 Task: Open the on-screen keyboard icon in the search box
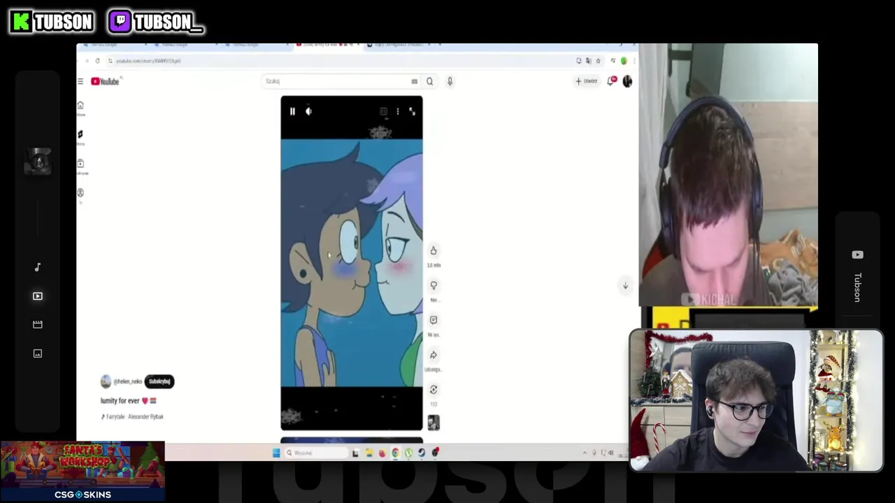(414, 82)
